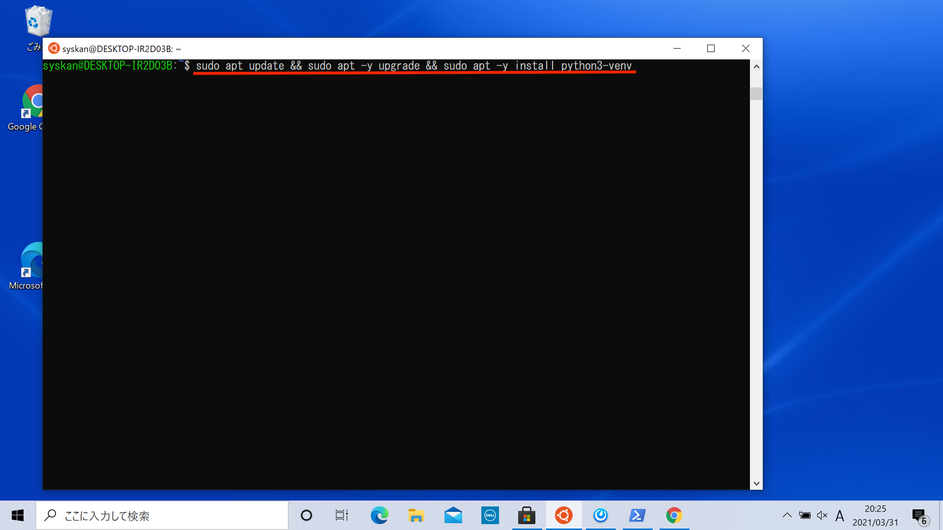
Task: Launch Microsoft Edge from the taskbar
Action: coord(379,515)
